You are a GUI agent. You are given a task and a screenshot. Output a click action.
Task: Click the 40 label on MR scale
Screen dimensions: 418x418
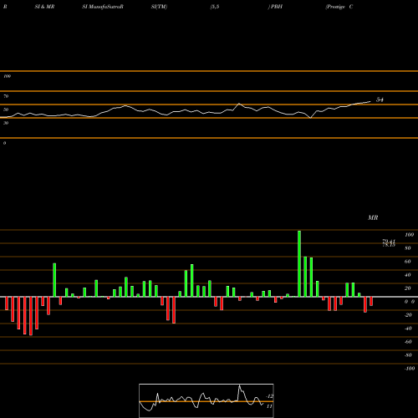point(408,275)
